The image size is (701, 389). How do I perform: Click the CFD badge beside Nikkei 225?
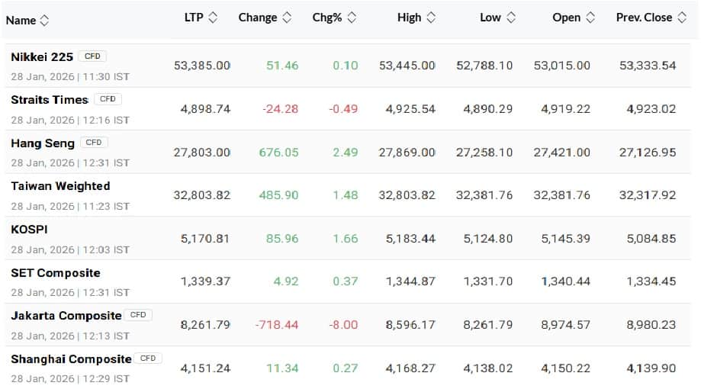tap(92, 56)
